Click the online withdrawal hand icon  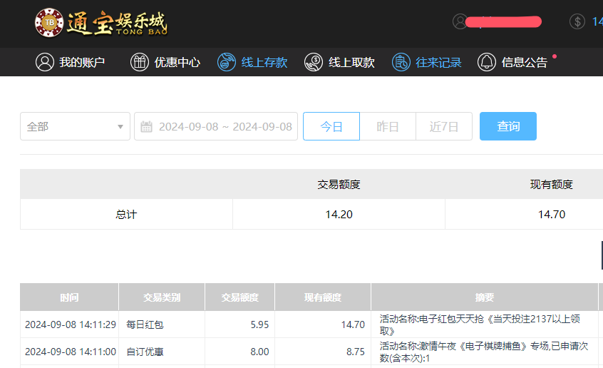click(314, 62)
